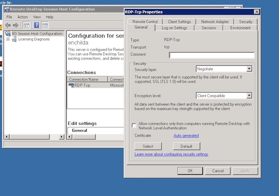Click the OK button
The image size is (279, 196).
pyautogui.click(x=190, y=171)
